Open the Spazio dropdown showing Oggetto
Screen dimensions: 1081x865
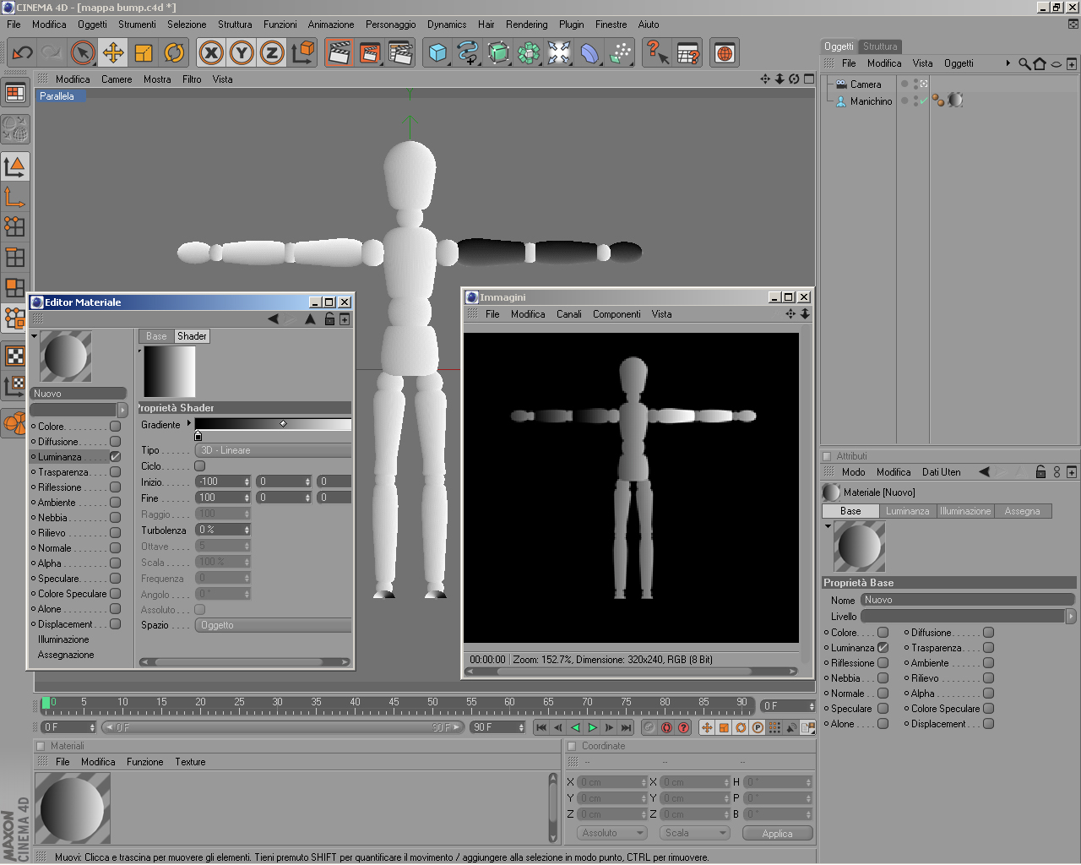(x=273, y=626)
